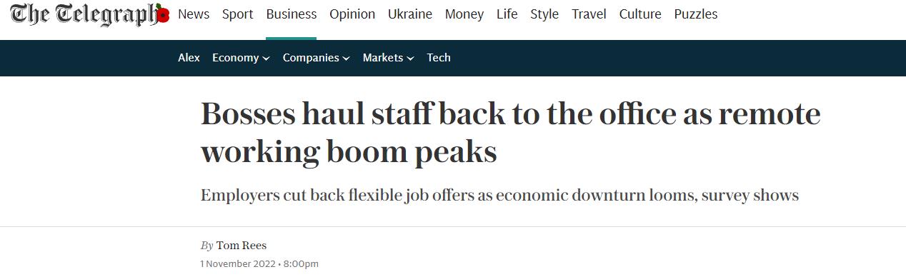The width and height of the screenshot is (906, 277).
Task: Click The Telegraph logo
Action: [84, 14]
